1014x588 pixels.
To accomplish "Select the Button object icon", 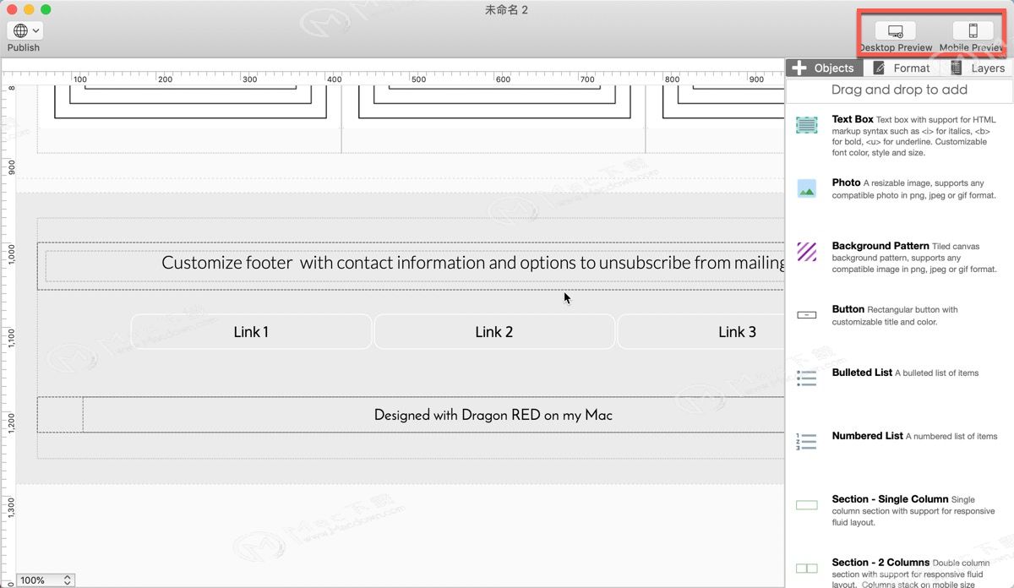I will (x=807, y=315).
